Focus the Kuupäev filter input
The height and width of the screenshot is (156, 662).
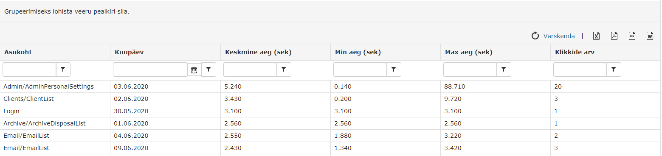[150, 70]
